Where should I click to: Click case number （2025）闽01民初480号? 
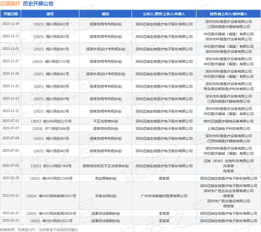[51, 86]
